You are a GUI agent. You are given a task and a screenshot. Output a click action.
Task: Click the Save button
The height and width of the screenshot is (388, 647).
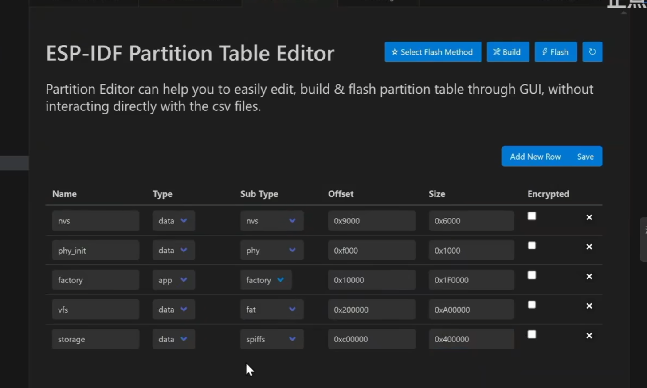pyautogui.click(x=585, y=157)
